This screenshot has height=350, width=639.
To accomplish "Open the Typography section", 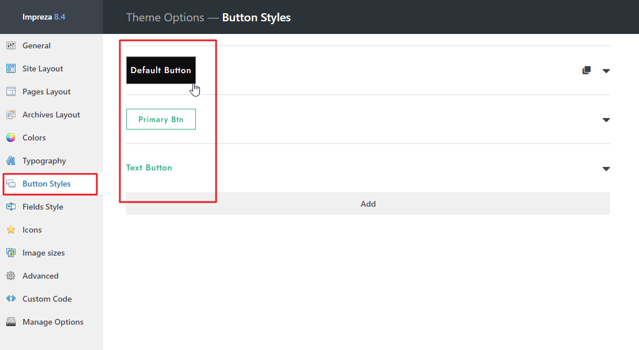I will [x=51, y=161].
